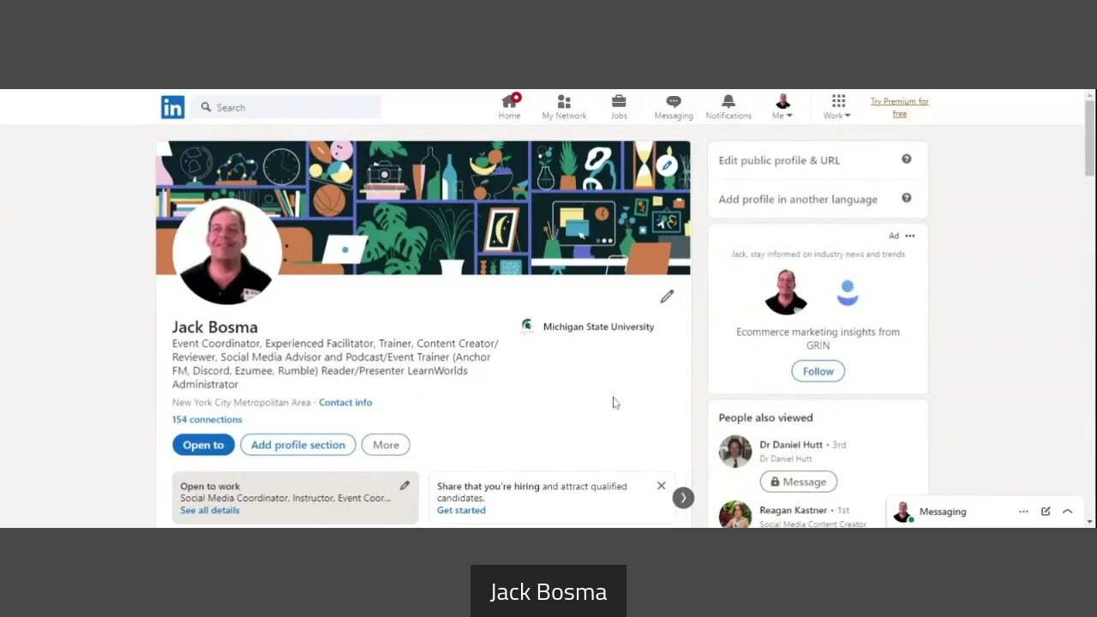The height and width of the screenshot is (617, 1097).
Task: Select the New York City Metropolitan Area text
Action: (x=242, y=402)
